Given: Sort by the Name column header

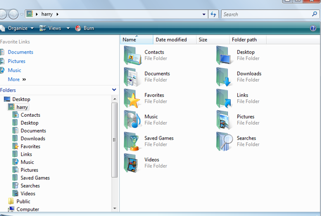Looking at the screenshot, I should [136, 40].
